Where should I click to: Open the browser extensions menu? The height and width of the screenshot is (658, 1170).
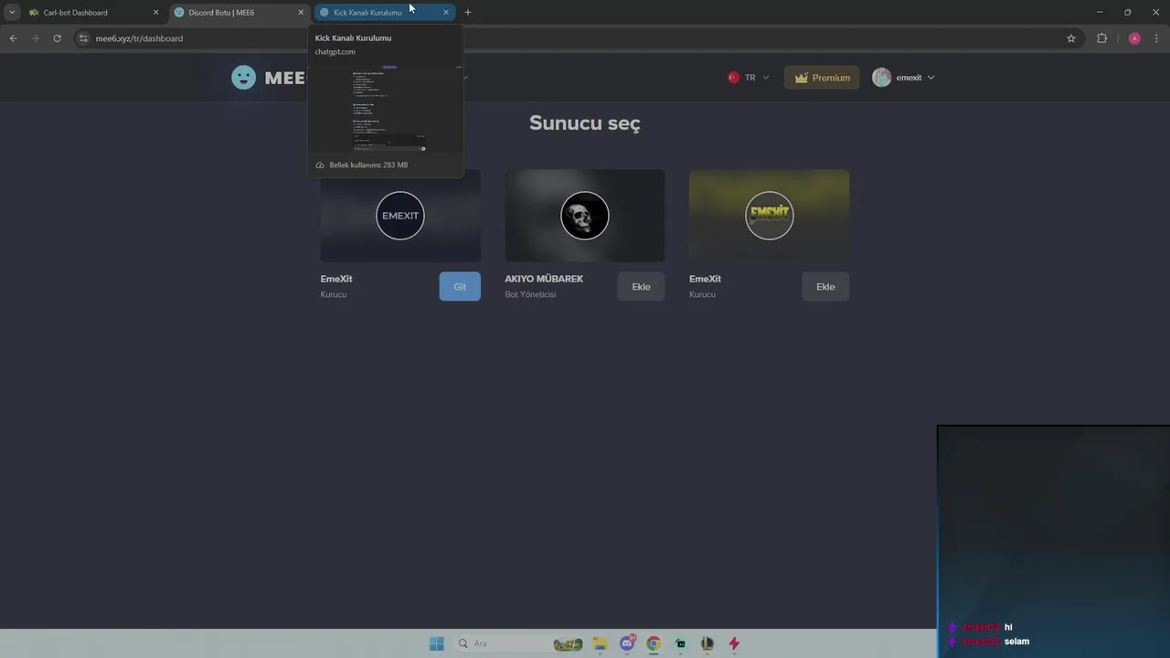pyautogui.click(x=1101, y=38)
